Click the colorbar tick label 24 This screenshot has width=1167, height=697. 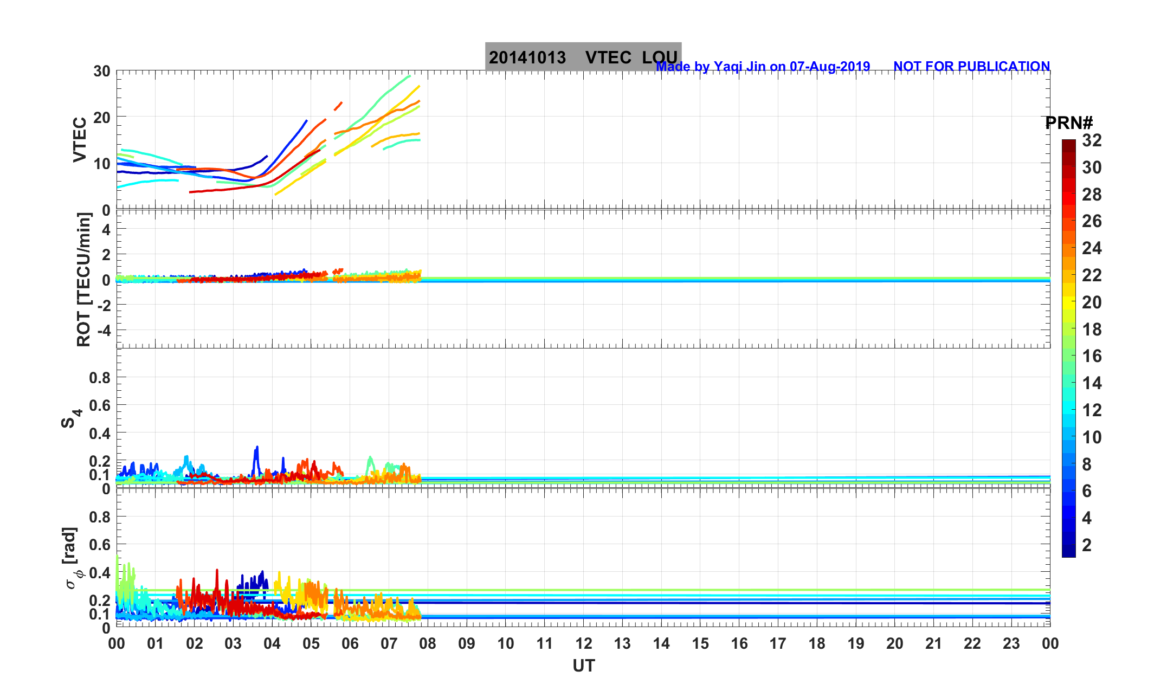coord(1092,248)
